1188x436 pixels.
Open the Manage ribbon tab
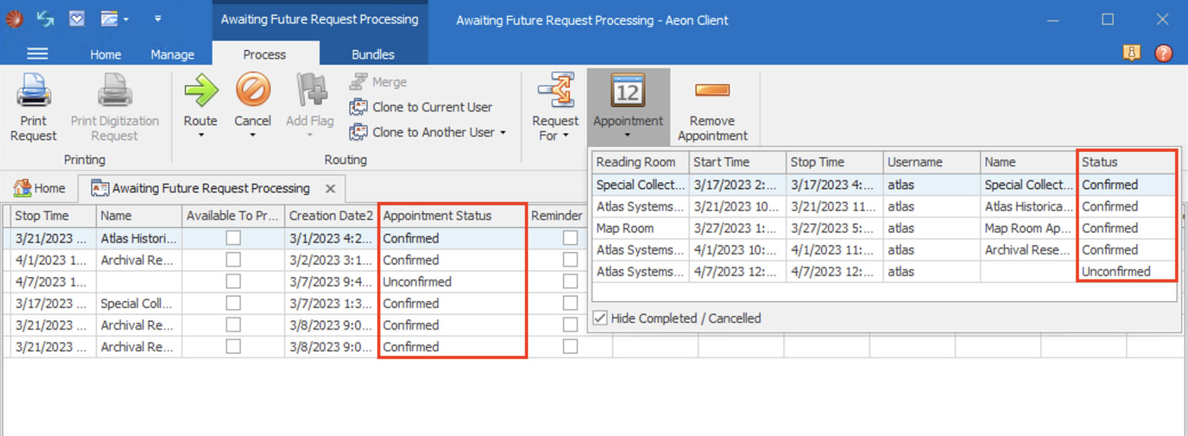[172, 55]
